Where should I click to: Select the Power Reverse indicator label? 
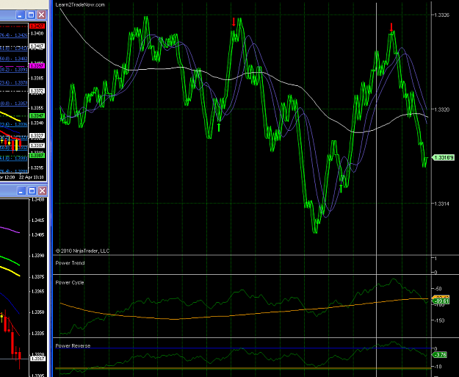coord(73,346)
